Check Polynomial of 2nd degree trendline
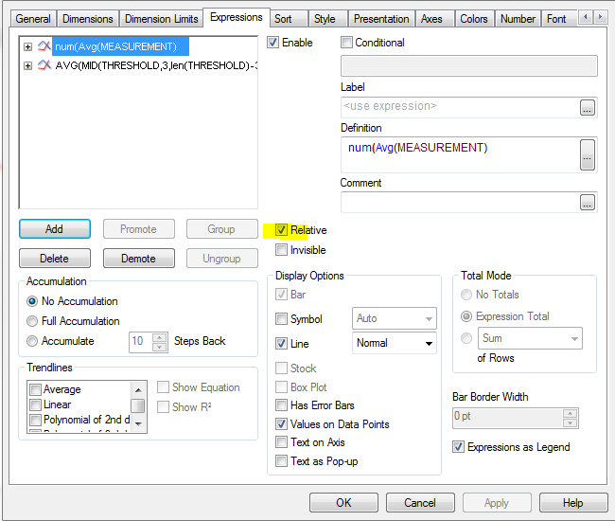Viewport: 615px width, 521px height. coord(35,420)
